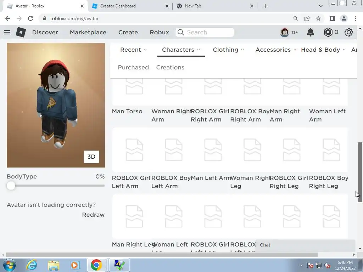Click the volume muted tray icon

327,266
